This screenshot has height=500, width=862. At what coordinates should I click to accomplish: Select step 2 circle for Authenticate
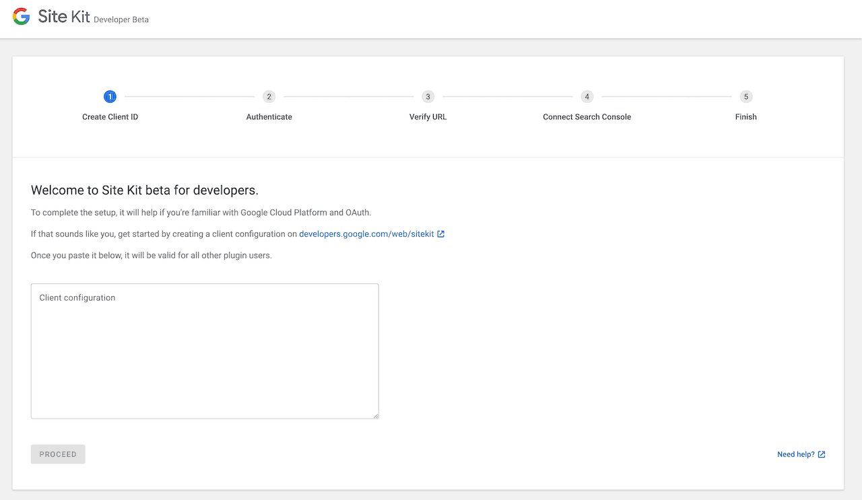click(x=269, y=97)
